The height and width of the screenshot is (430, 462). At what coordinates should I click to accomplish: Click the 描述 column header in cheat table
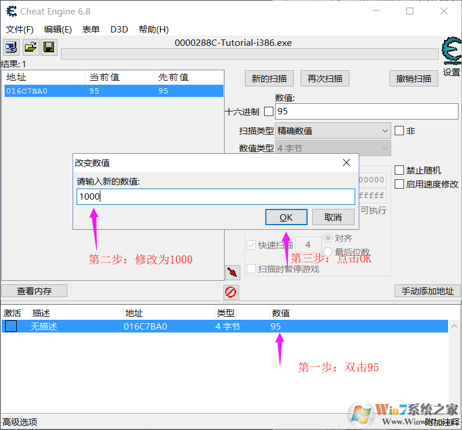(x=77, y=313)
